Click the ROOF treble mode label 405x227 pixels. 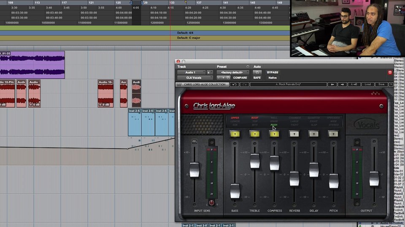(x=255, y=118)
